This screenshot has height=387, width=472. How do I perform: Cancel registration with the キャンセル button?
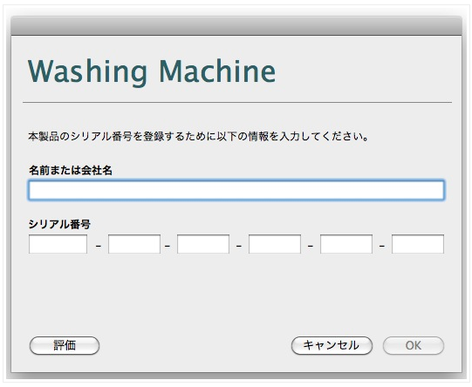click(x=332, y=345)
